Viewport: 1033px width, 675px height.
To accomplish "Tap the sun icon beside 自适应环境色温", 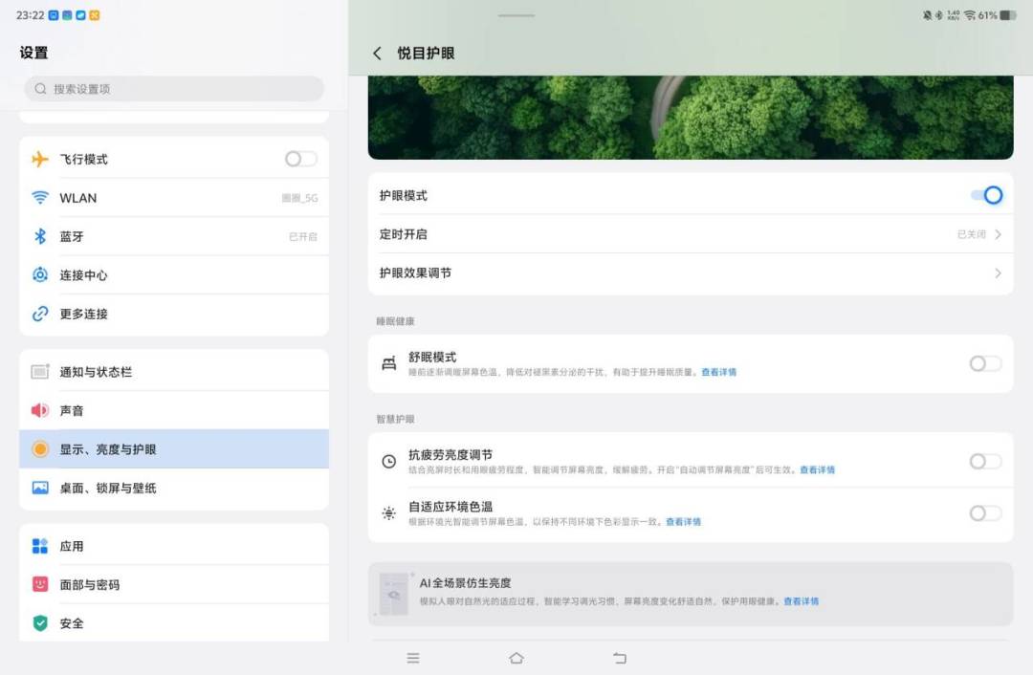I will tap(389, 513).
